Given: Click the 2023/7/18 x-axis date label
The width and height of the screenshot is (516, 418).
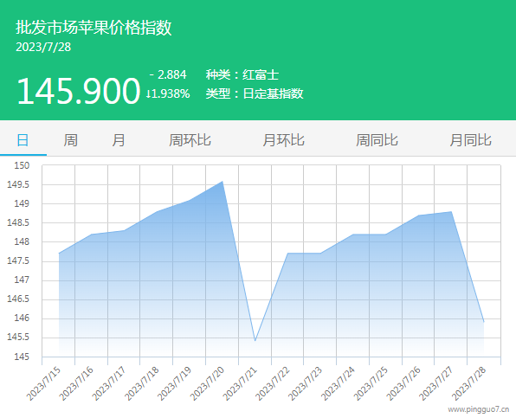Looking at the screenshot, I should pyautogui.click(x=142, y=383).
